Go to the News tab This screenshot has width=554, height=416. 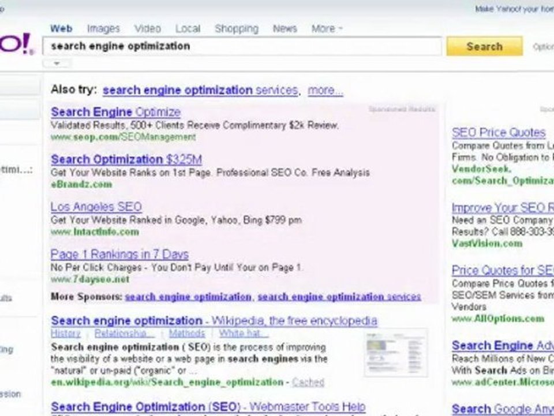click(285, 28)
